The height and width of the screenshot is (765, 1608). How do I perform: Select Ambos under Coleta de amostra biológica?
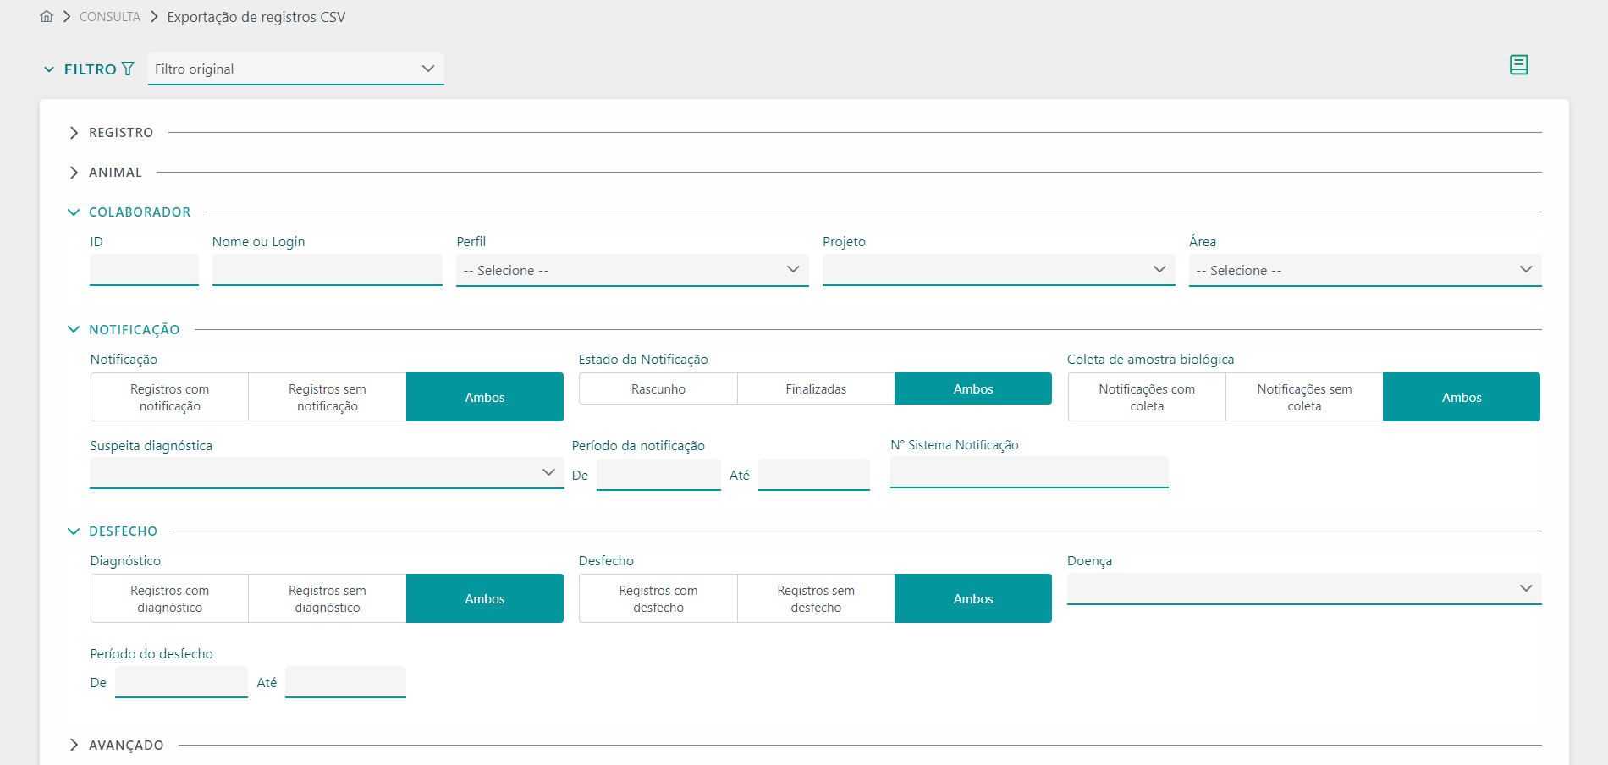point(1462,397)
